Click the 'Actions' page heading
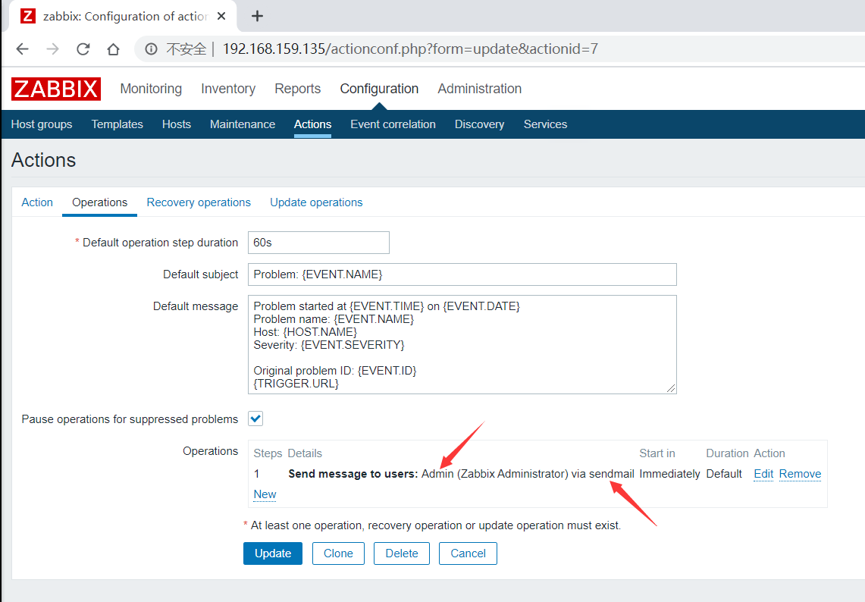Viewport: 865px width, 602px height. click(43, 160)
